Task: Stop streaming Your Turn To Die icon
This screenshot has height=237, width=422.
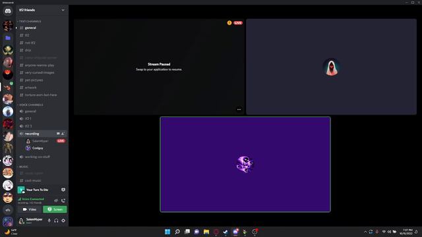Action: 63,190
